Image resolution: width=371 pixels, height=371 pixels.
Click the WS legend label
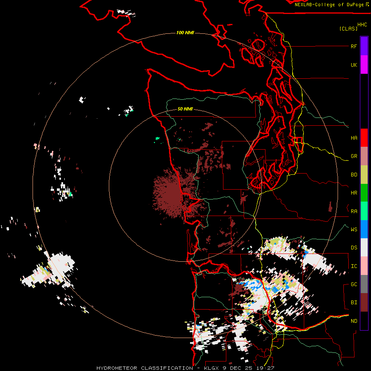[354, 230]
